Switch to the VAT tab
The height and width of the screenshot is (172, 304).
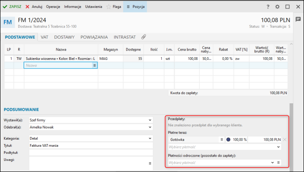click(x=44, y=37)
